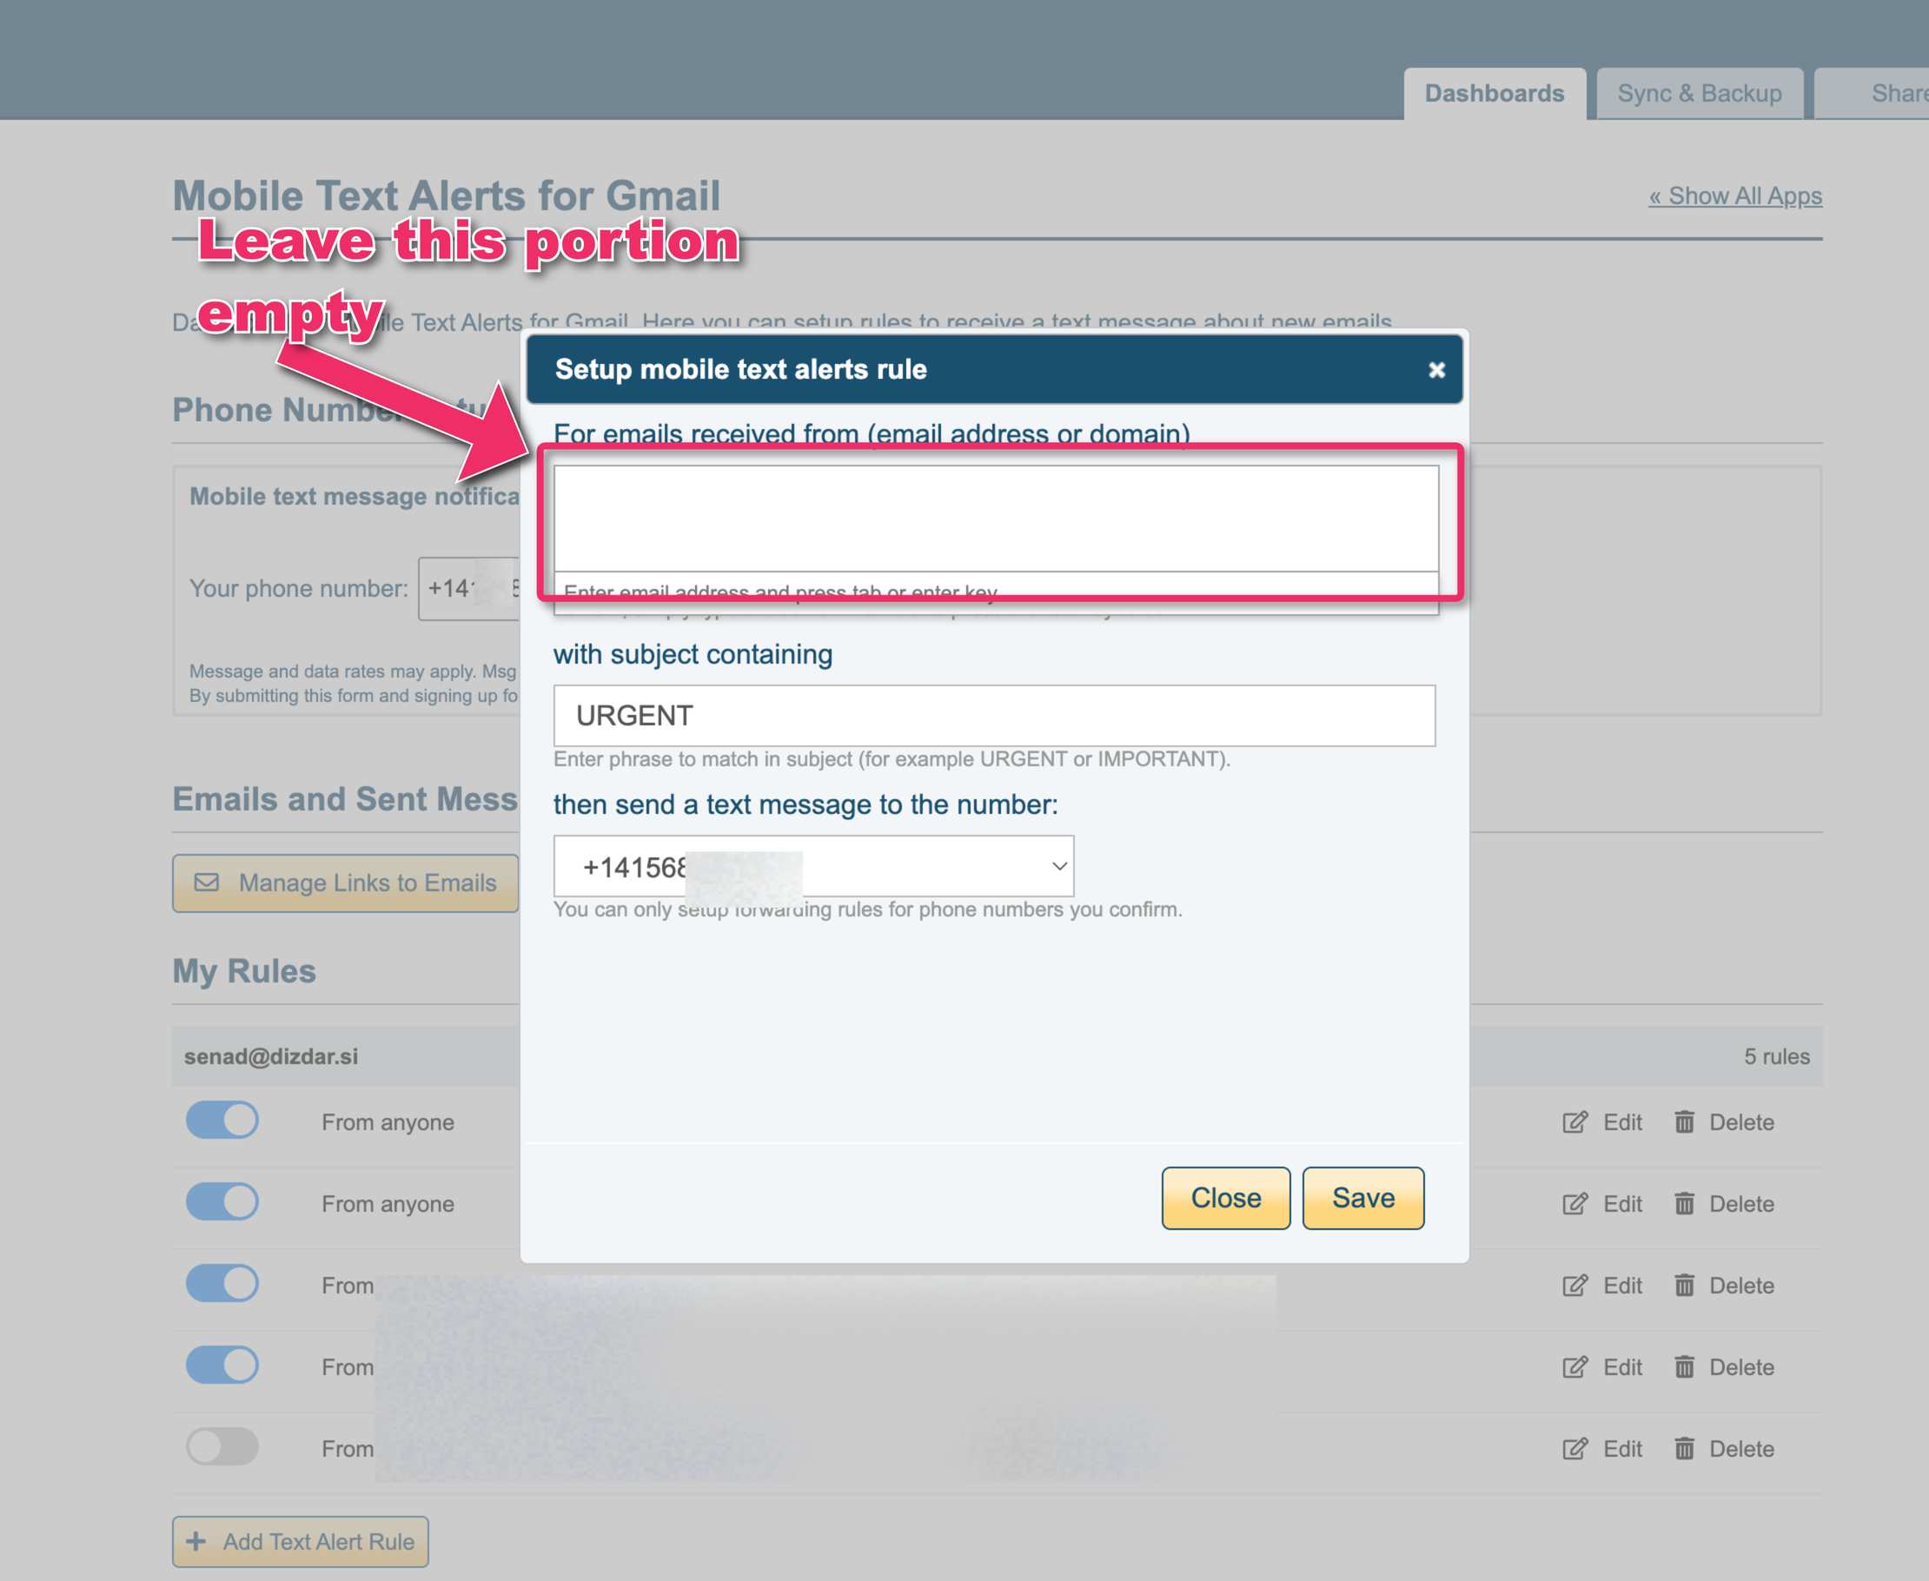Click trash icon for fifth rule

(x=1684, y=1448)
